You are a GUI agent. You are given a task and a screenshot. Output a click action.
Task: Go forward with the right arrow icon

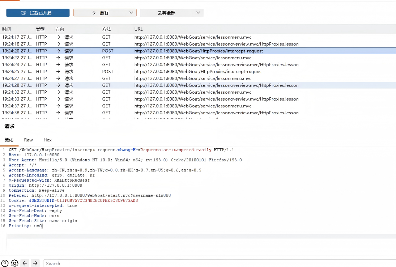coord(35,263)
